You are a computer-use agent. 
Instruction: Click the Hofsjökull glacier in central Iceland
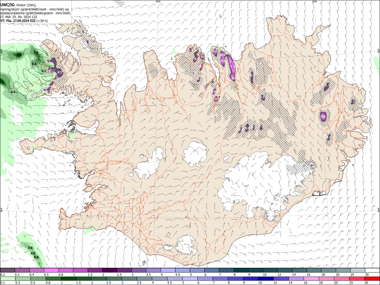coord(195,153)
